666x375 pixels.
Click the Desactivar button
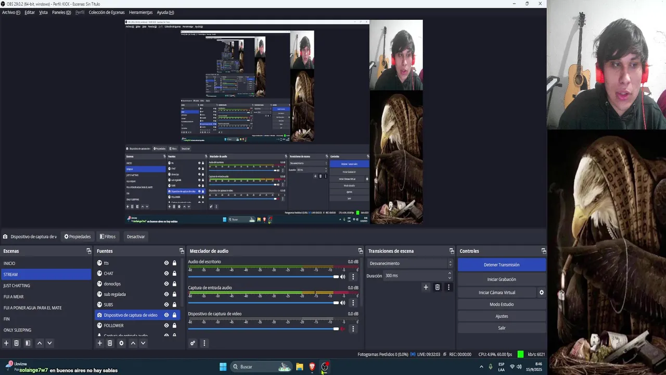tap(136, 236)
